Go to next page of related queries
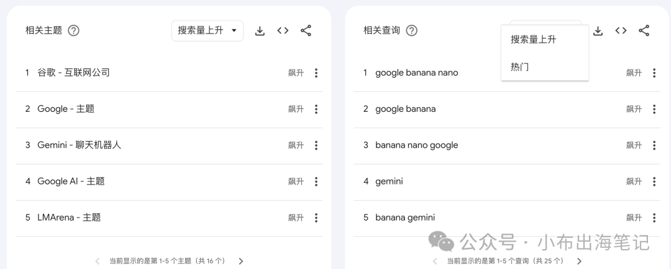This screenshot has width=671, height=269. [579, 261]
